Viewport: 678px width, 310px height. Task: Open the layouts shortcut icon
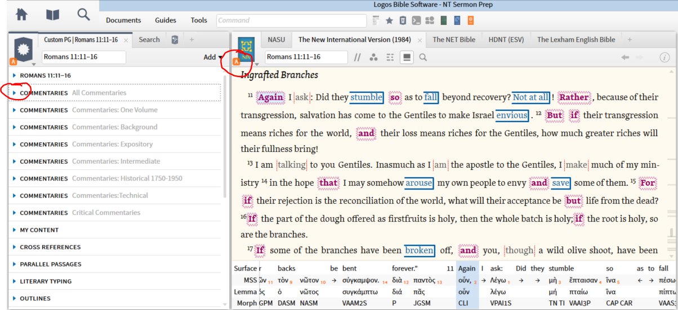[x=430, y=21]
